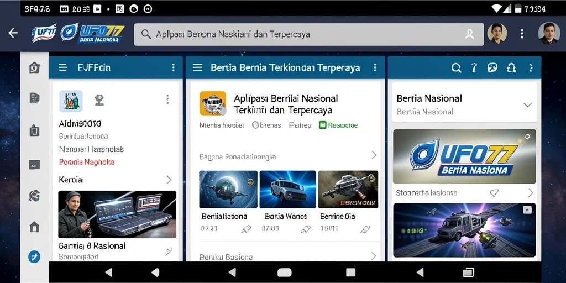
Task: Open the three-dot menu on the Aldms3013 card
Action: click(167, 99)
